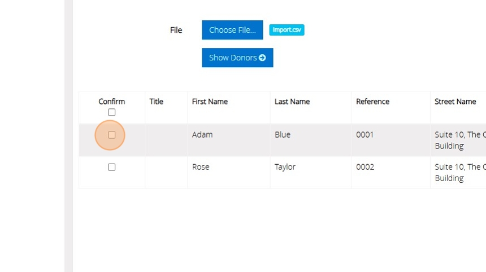486x272 pixels.
Task: Click the Street Name column header
Action: (x=455, y=102)
